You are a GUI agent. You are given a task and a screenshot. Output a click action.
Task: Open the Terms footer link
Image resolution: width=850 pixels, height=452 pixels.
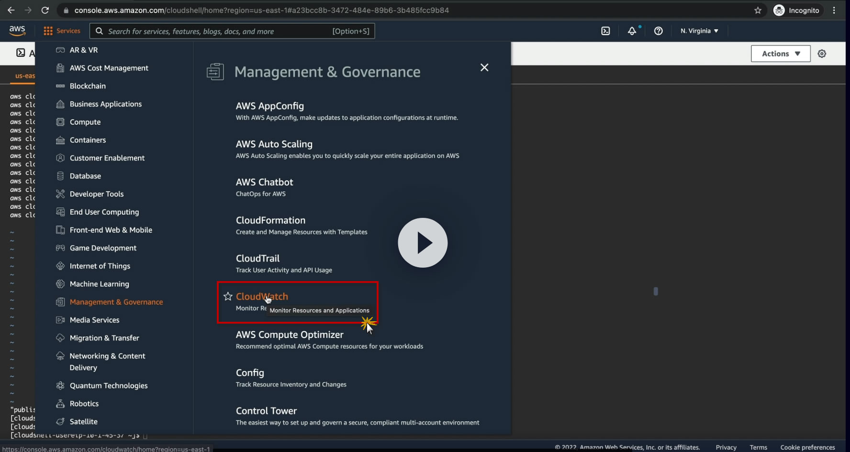pyautogui.click(x=759, y=447)
